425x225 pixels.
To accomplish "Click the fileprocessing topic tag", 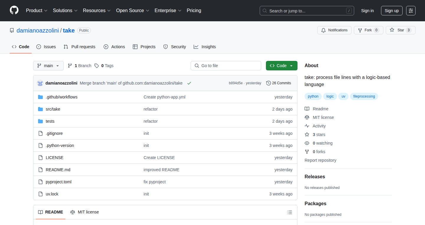I will pos(364,96).
